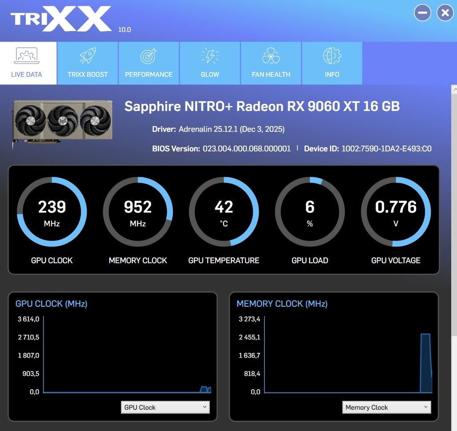
Task: Click the GPU Clock 239 MHz gauge
Action: pos(52,212)
